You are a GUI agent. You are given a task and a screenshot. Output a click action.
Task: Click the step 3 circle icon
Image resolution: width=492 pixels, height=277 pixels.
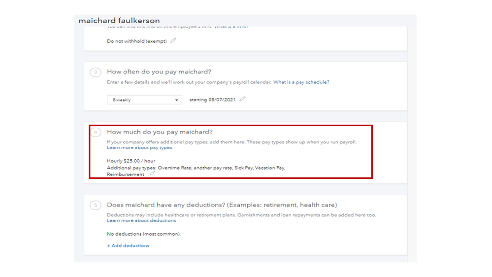click(x=96, y=72)
